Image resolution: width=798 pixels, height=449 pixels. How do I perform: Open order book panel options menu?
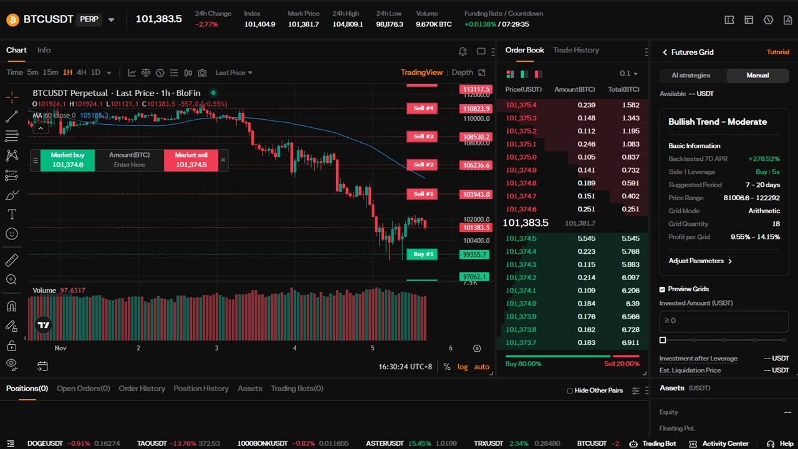coord(646,52)
